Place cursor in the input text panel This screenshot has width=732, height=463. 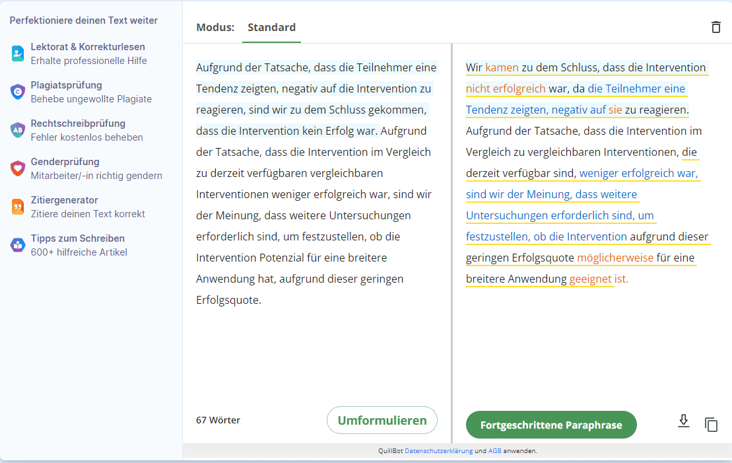(x=317, y=198)
